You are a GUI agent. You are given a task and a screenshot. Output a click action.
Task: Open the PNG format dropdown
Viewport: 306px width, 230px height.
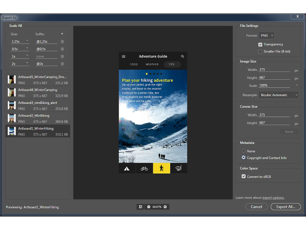(267, 35)
